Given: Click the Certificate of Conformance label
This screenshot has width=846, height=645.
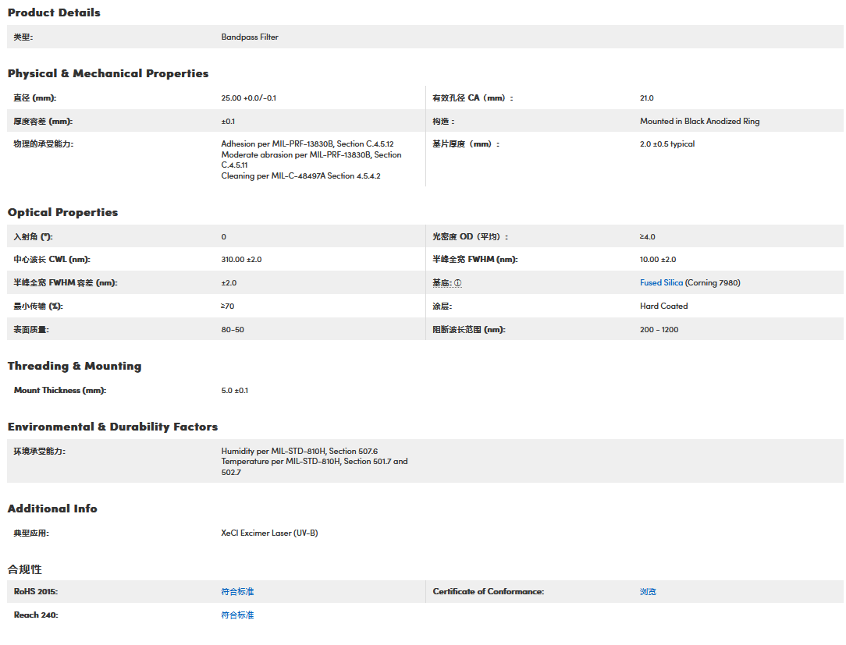Looking at the screenshot, I should 488,592.
